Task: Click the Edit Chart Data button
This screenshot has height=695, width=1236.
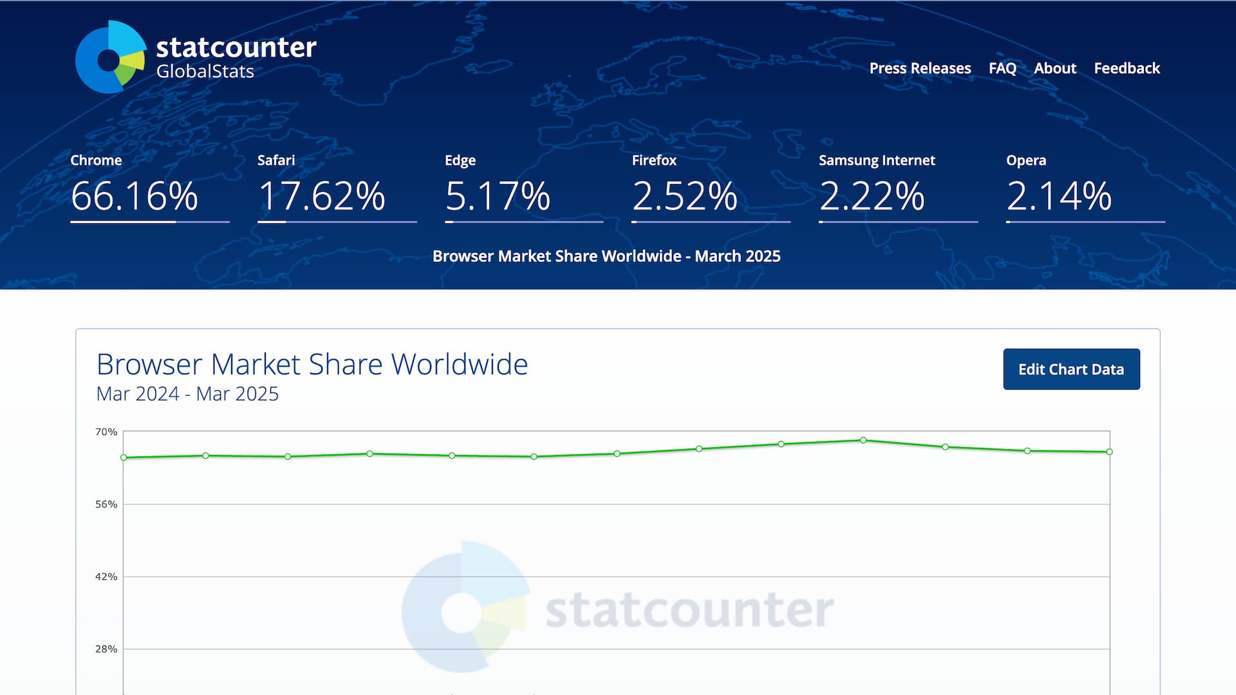Action: tap(1071, 369)
